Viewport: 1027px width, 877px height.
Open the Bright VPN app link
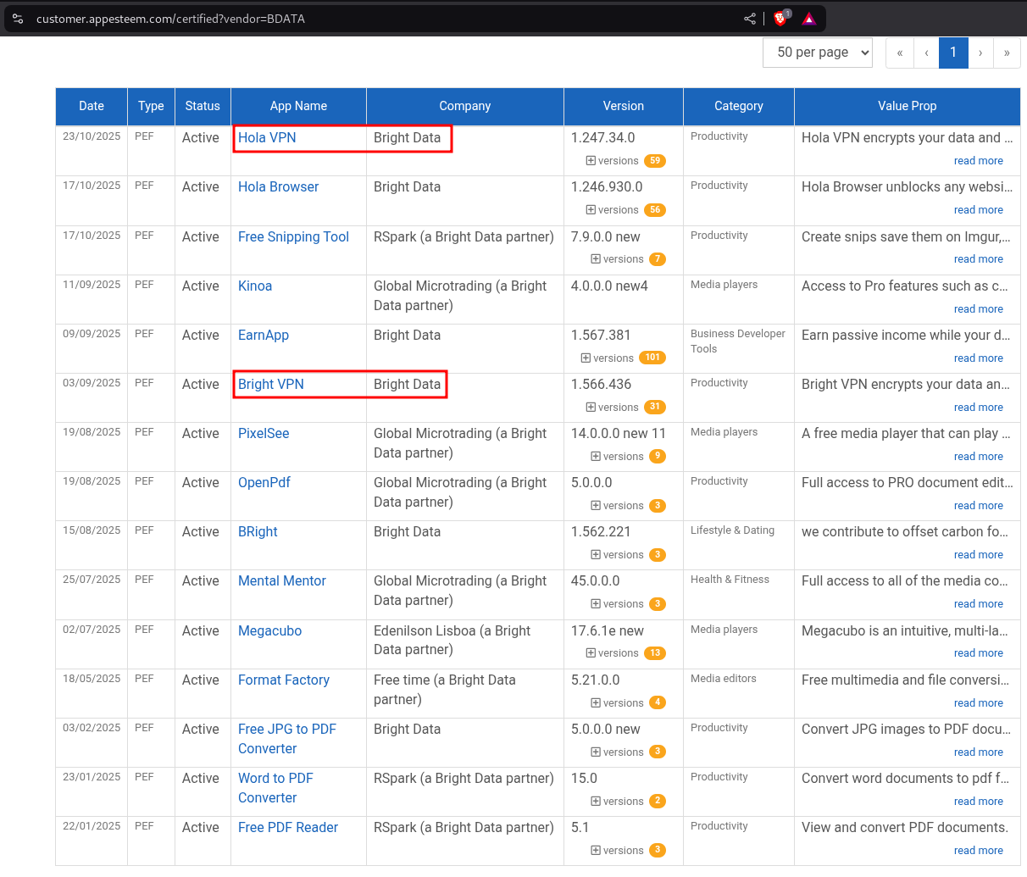[x=270, y=385]
